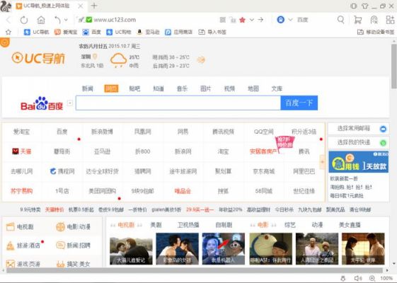Click the horizontal scrollbar at page bottom
Image resolution: width=397 pixels, height=283 pixels.
tap(195, 270)
